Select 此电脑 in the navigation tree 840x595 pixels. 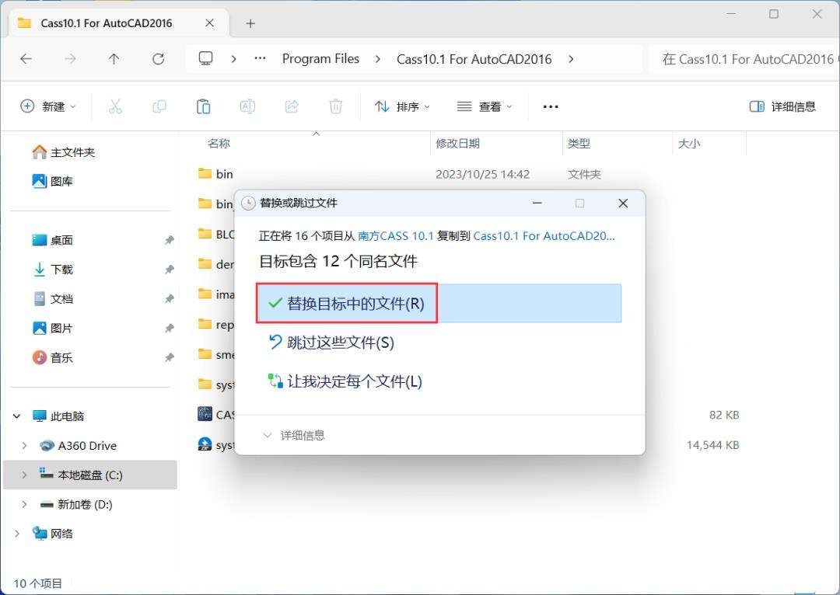click(x=58, y=416)
